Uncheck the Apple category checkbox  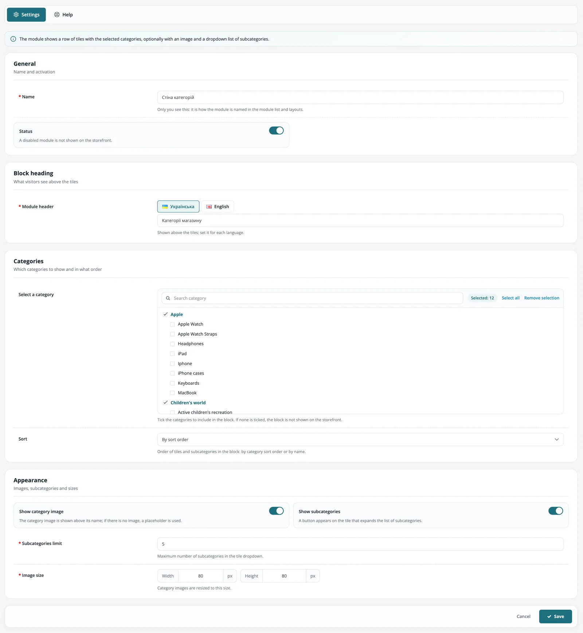[165, 314]
